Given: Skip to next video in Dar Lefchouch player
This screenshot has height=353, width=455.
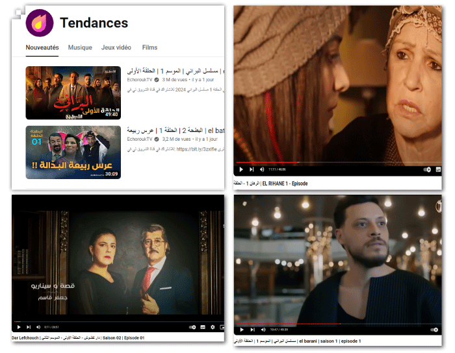Looking at the screenshot, I should (x=29, y=327).
